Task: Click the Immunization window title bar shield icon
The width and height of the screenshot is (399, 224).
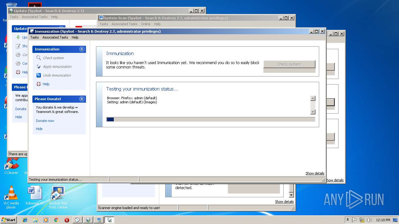Action: 32,31
